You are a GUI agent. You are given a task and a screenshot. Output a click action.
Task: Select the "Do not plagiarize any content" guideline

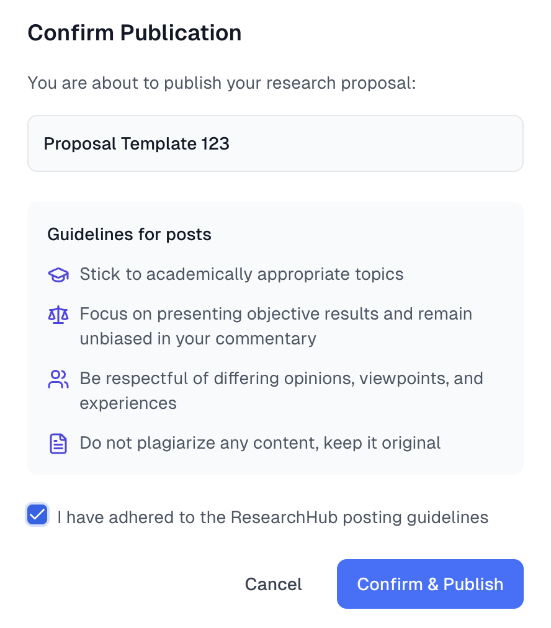tap(260, 443)
